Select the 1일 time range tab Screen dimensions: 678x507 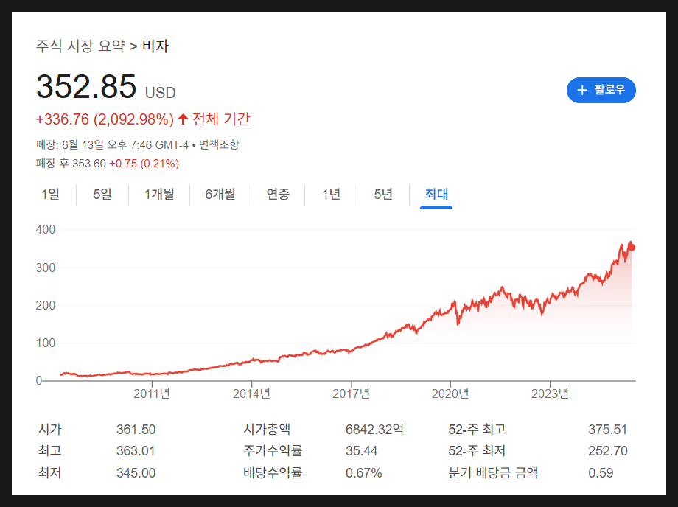50,194
